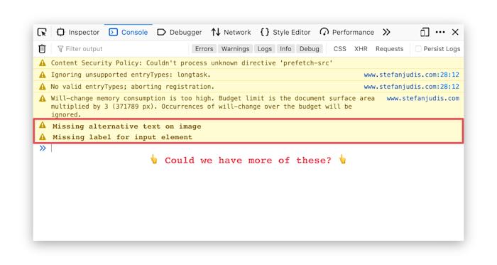497x265 pixels.
Task: Toggle the Warnings filter
Action: tap(235, 49)
